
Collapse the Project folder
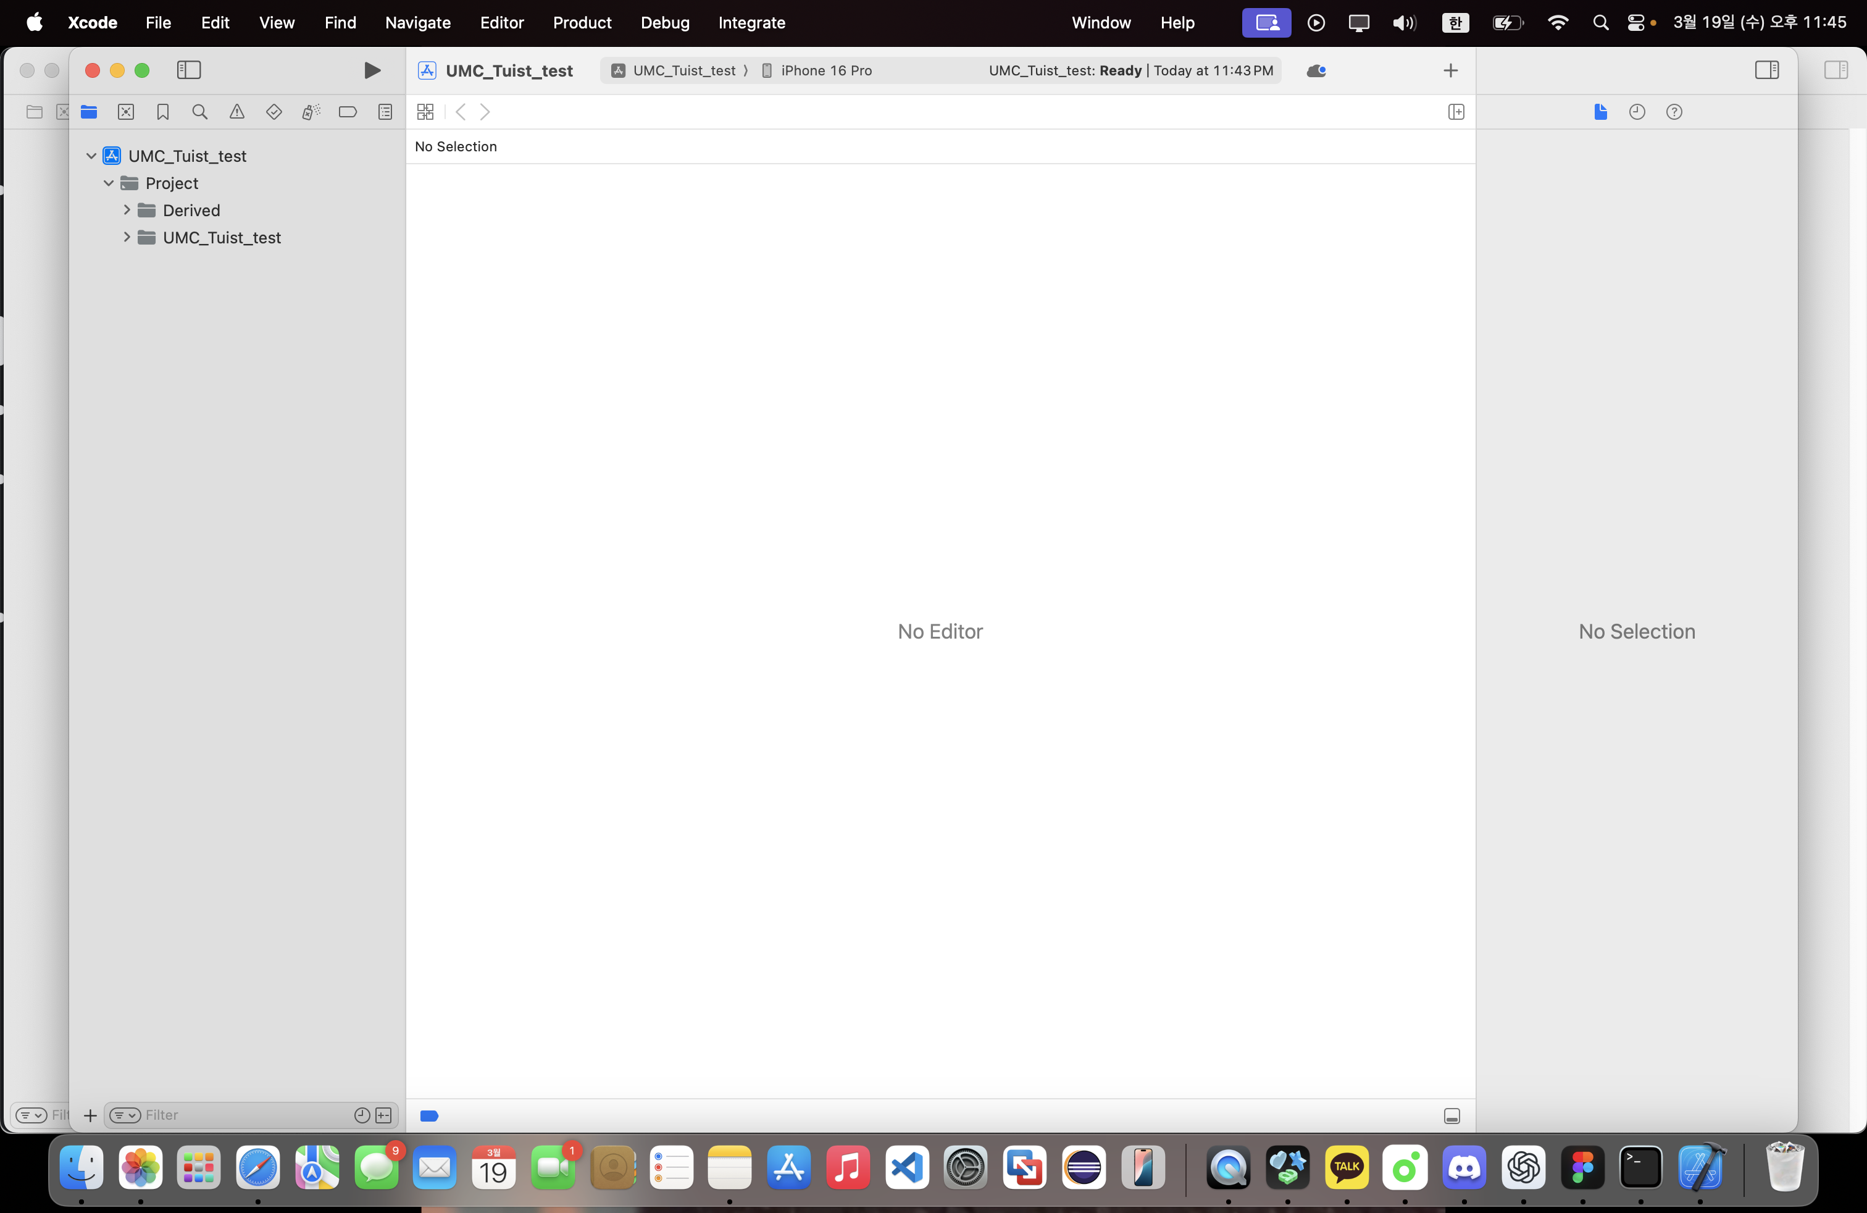click(x=109, y=183)
